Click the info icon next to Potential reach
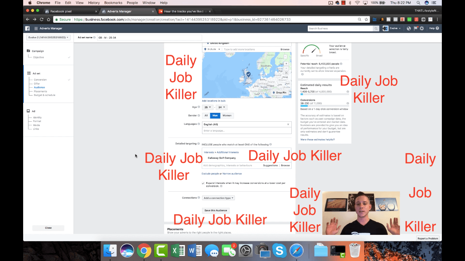 [341, 64]
